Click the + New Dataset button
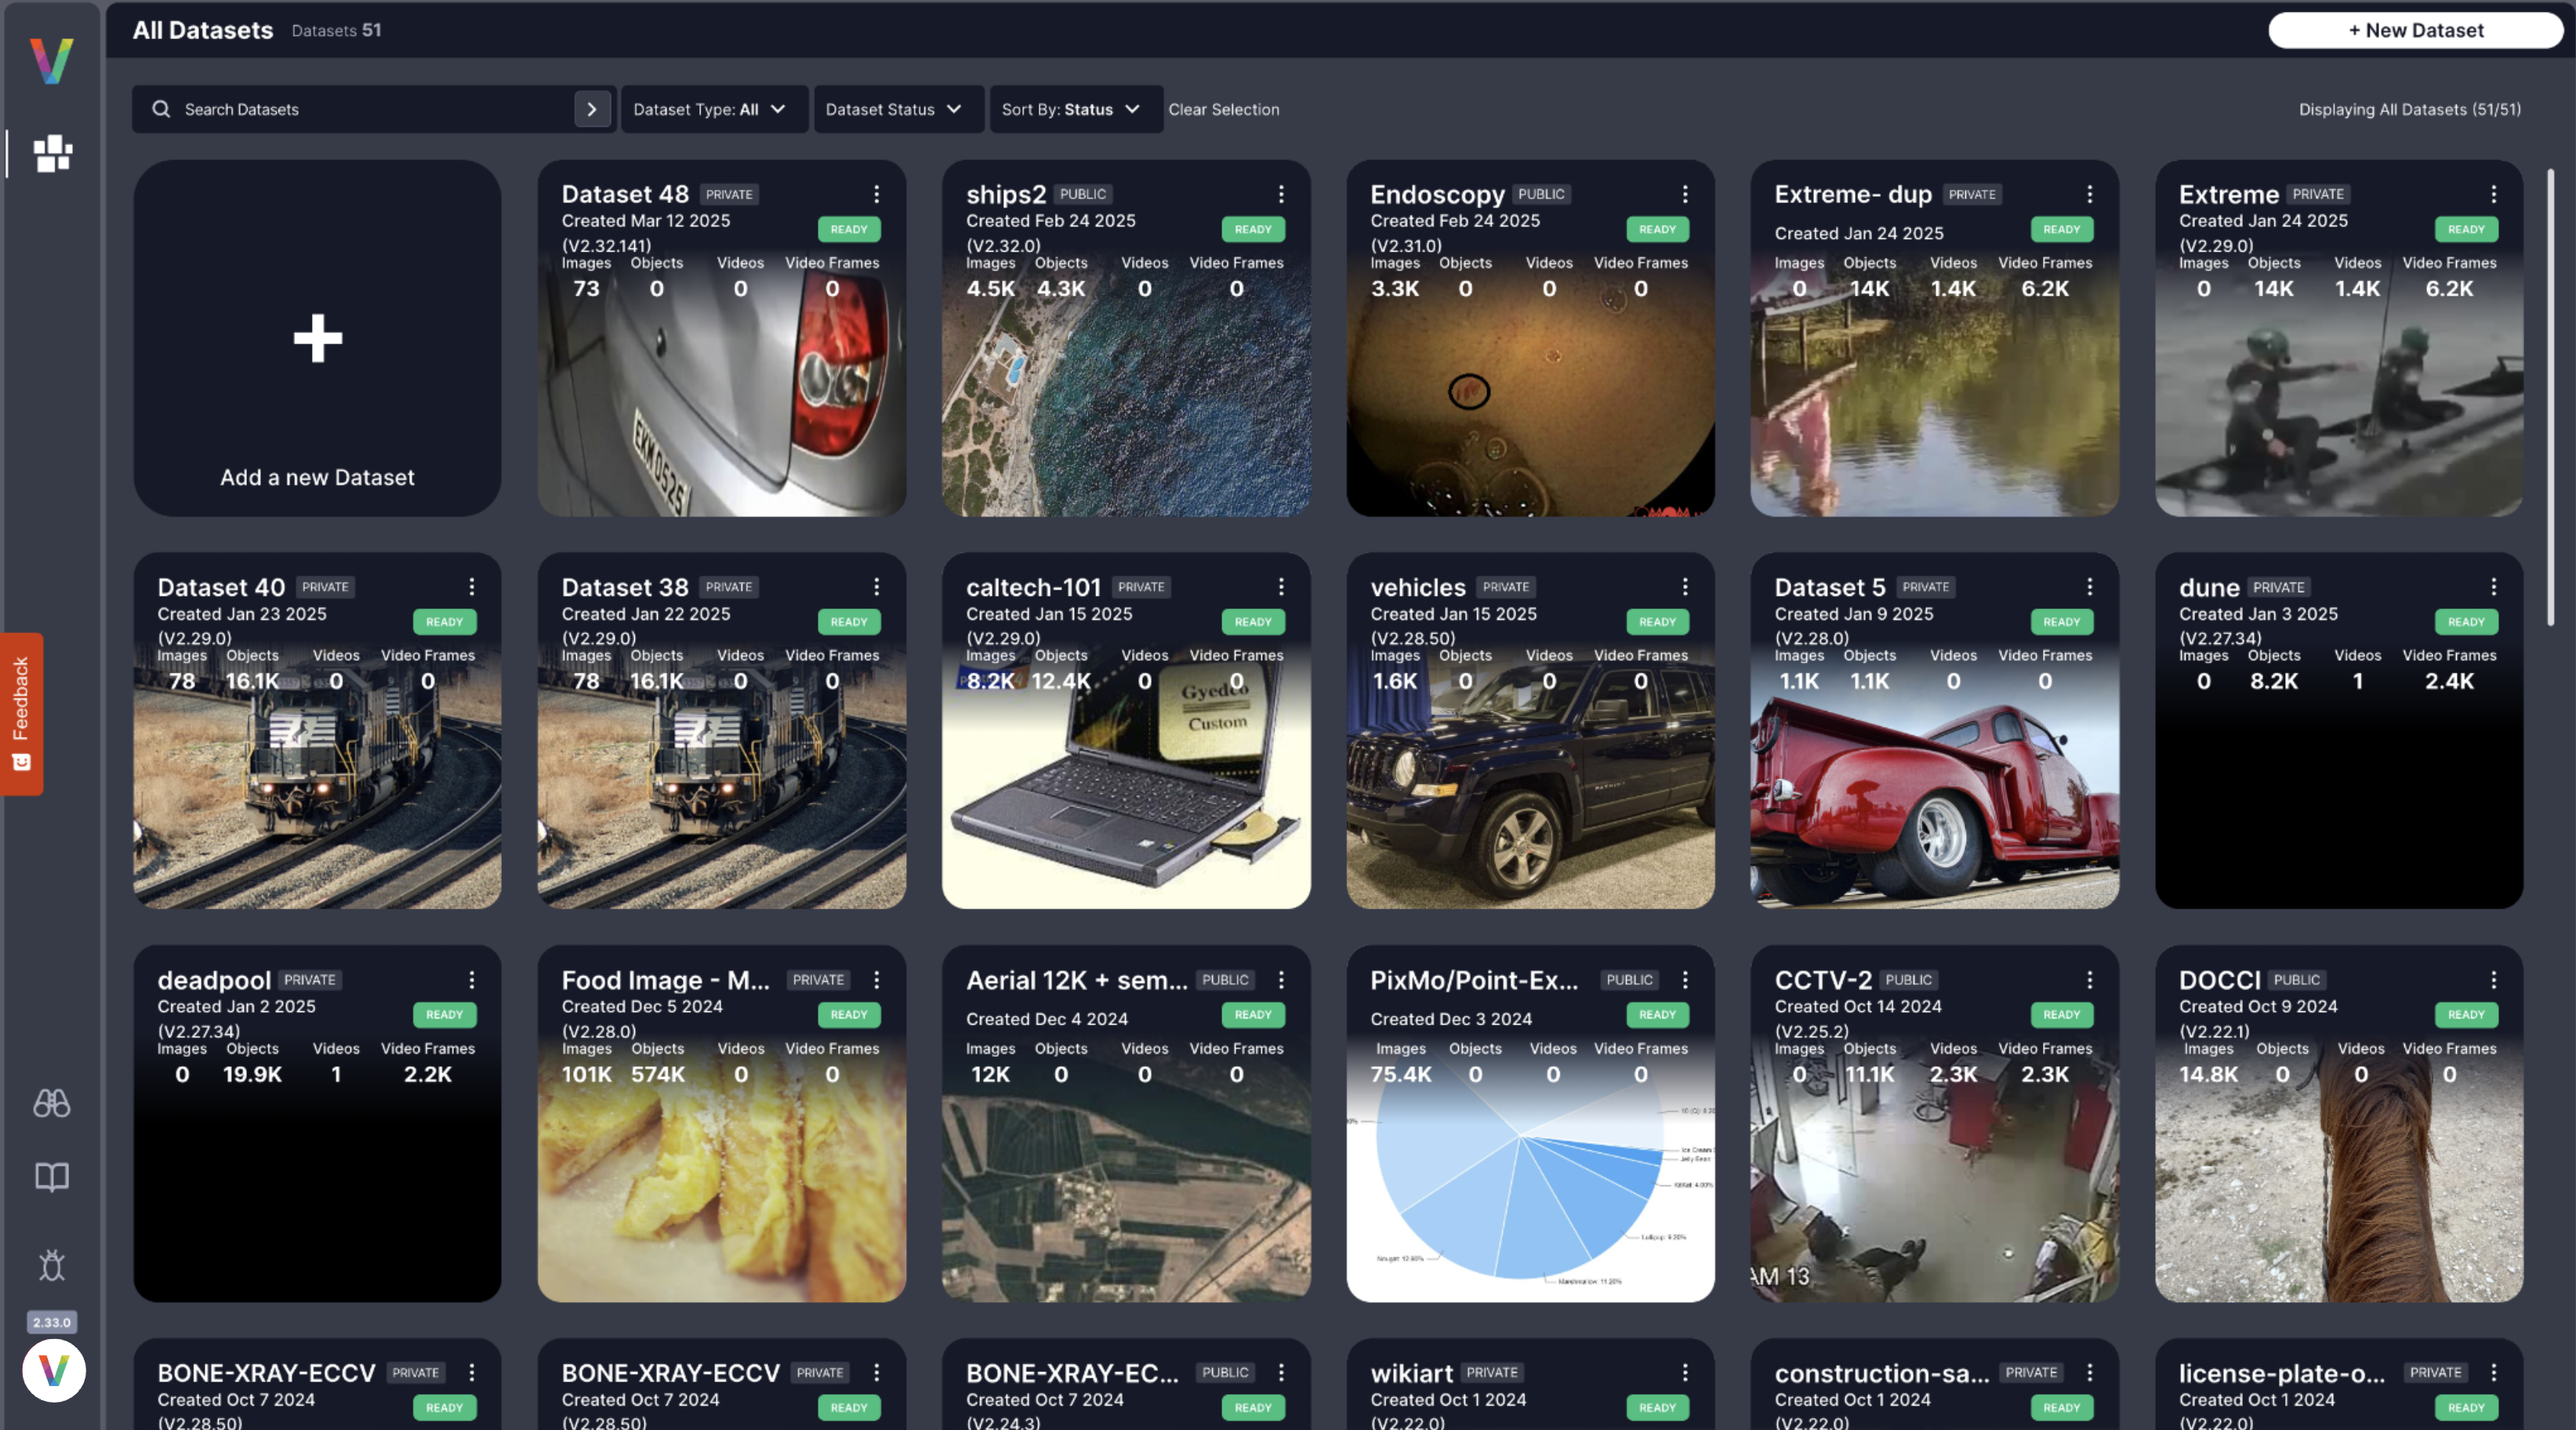The height and width of the screenshot is (1430, 2576). (2415, 30)
